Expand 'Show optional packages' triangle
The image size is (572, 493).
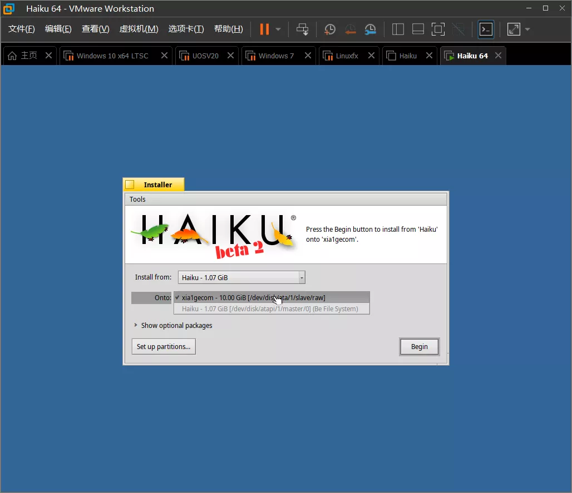pyautogui.click(x=136, y=325)
